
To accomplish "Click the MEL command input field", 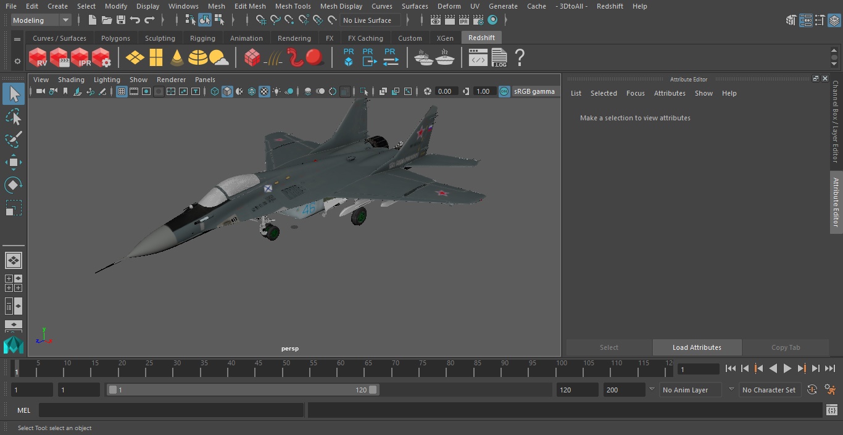I will pos(171,410).
